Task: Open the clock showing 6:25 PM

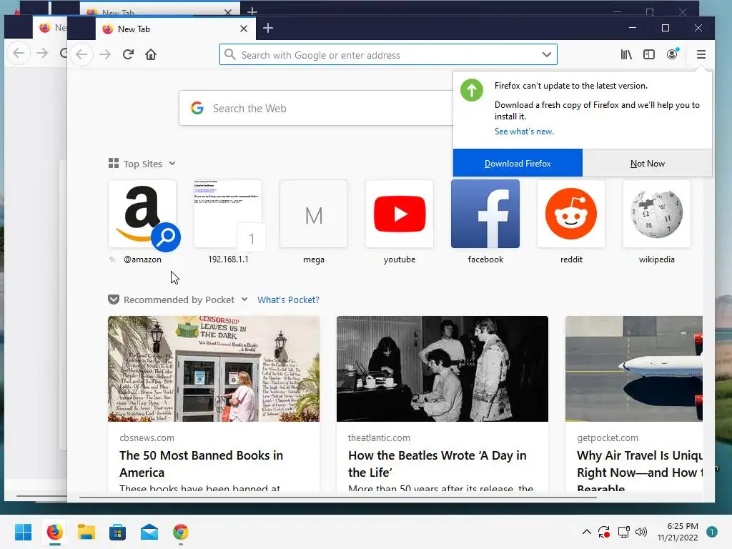Action: pos(678,532)
